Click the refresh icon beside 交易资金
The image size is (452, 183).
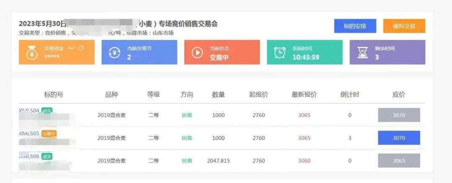(x=81, y=48)
